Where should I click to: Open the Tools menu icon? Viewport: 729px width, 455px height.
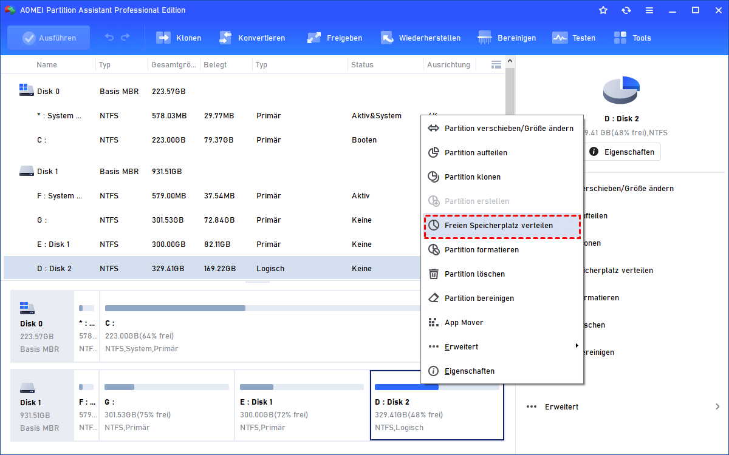pyautogui.click(x=620, y=38)
